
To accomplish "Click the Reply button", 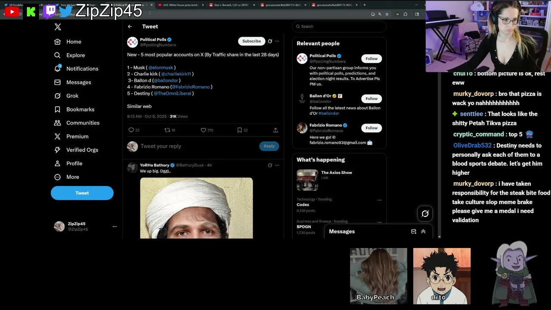I will click(x=269, y=146).
